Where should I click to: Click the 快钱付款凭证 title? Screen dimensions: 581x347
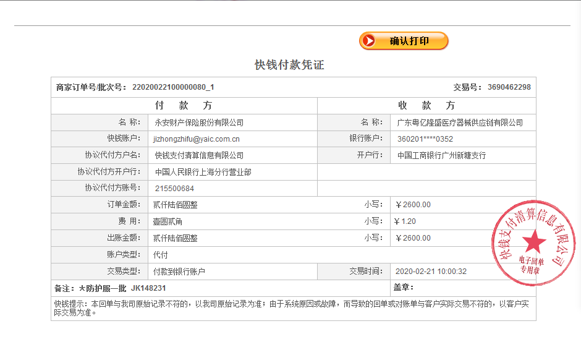tap(289, 65)
